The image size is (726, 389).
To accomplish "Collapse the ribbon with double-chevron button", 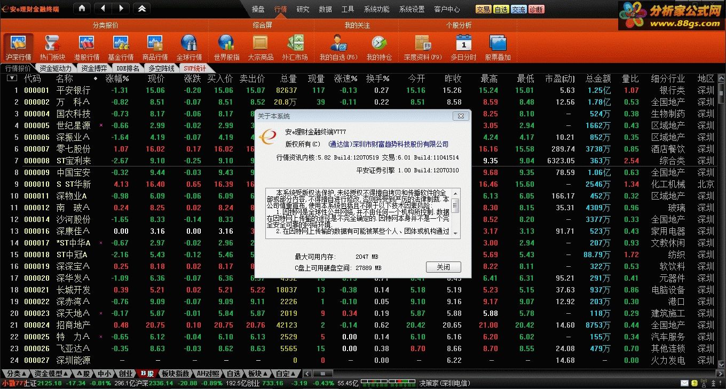I will (x=141, y=8).
